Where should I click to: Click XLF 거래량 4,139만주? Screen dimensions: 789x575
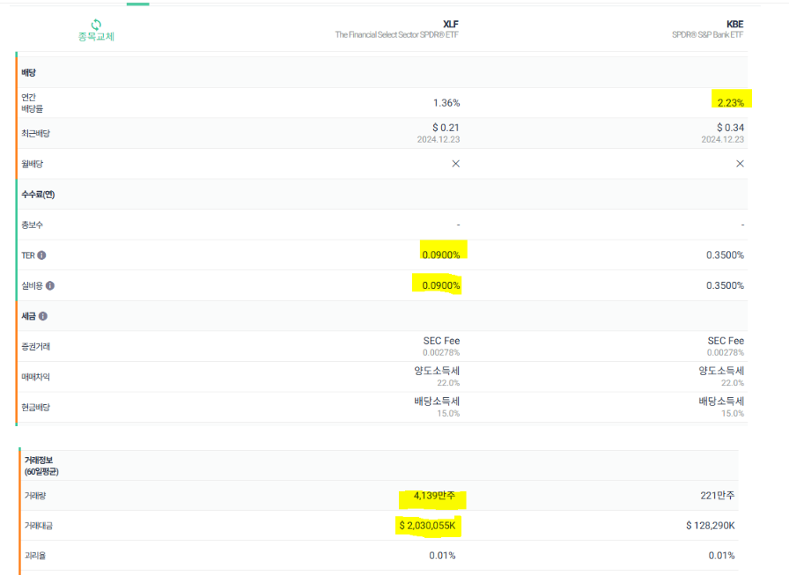coord(434,496)
